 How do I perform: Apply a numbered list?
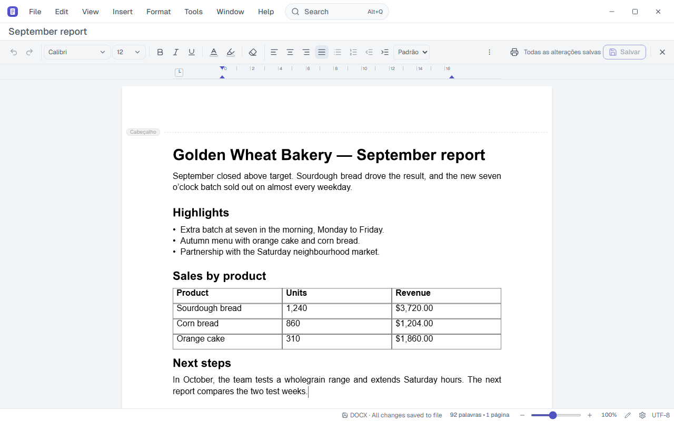tap(353, 52)
